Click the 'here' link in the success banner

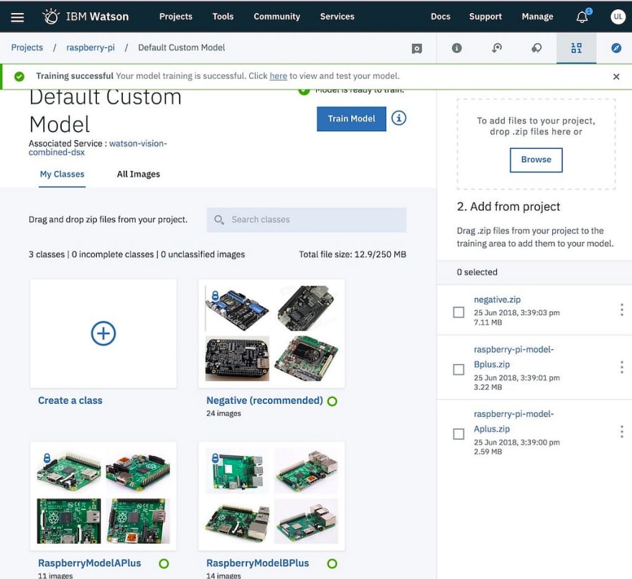tap(278, 76)
